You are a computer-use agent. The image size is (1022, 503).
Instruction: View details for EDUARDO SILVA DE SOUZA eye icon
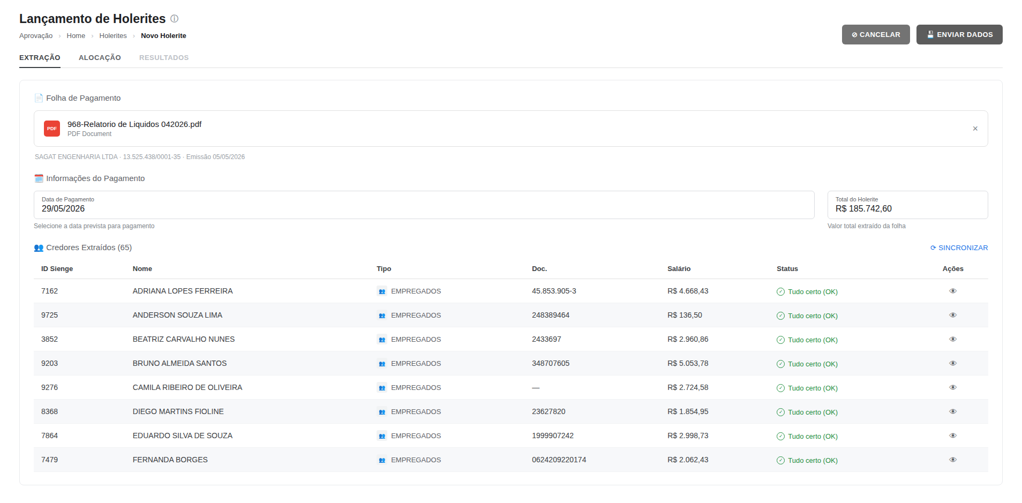click(953, 436)
